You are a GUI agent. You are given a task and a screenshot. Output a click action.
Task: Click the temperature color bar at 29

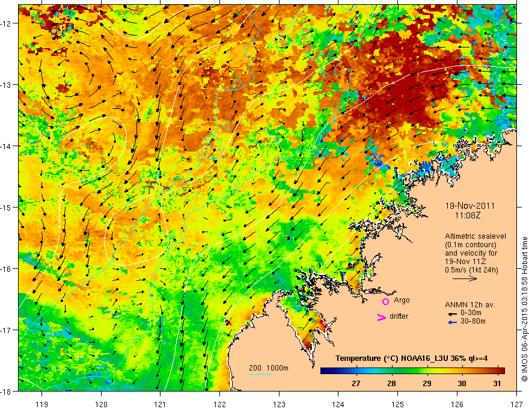click(427, 371)
